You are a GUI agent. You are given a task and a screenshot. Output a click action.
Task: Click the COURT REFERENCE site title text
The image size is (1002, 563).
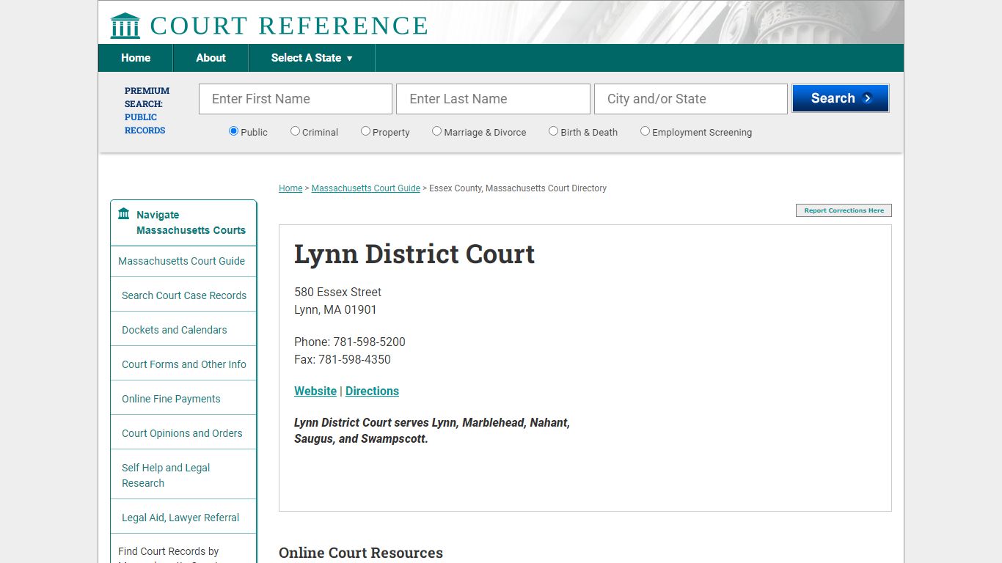289,26
